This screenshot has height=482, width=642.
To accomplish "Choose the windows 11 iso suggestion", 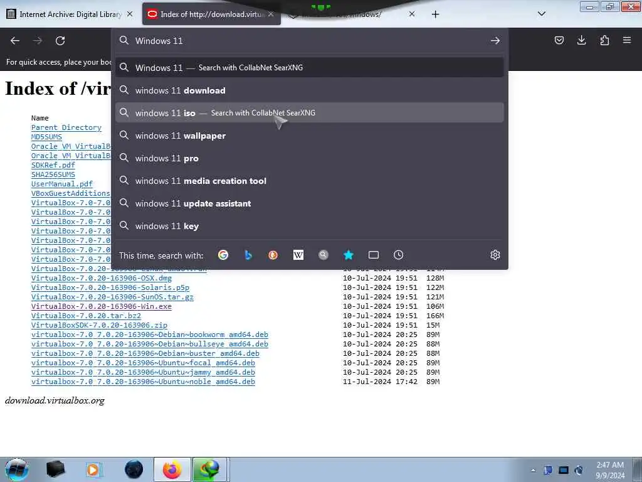I will 310,113.
